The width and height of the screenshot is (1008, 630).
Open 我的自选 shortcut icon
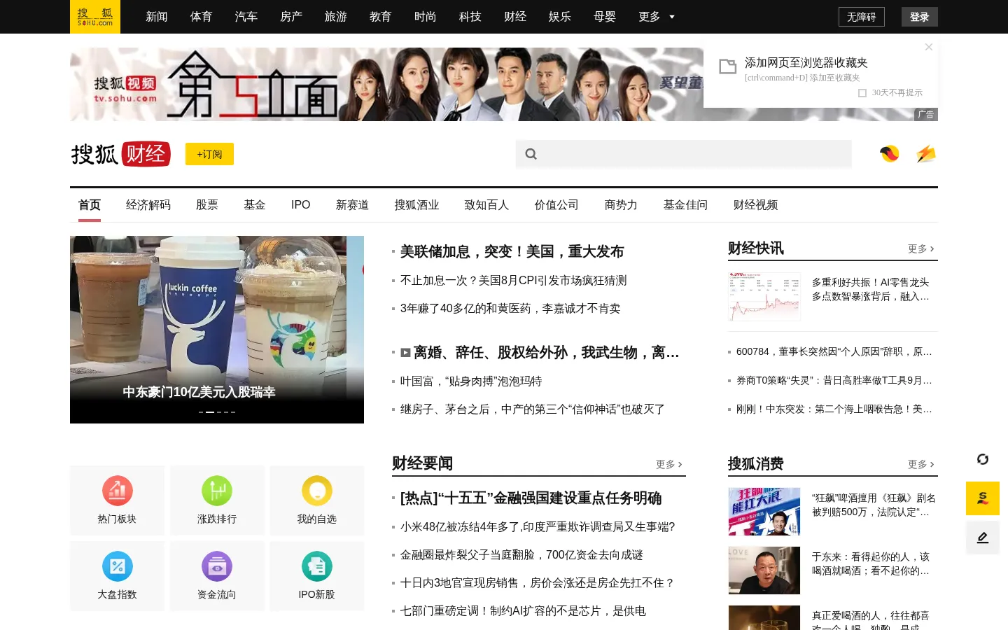tap(317, 491)
